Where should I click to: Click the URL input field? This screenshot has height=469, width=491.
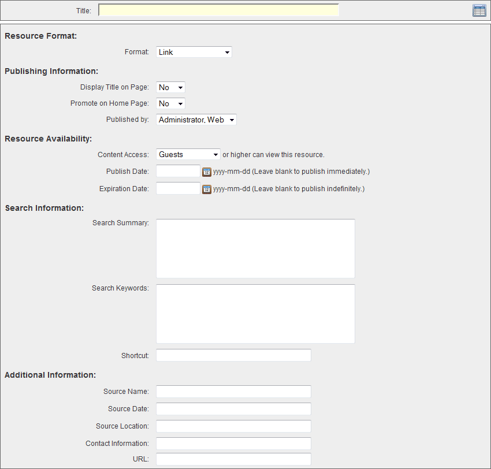[x=233, y=459]
